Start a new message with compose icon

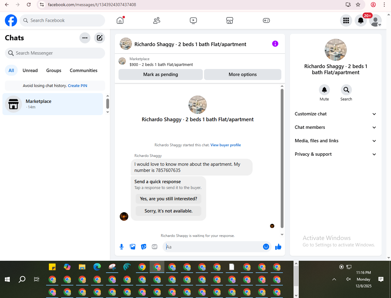coord(100,38)
